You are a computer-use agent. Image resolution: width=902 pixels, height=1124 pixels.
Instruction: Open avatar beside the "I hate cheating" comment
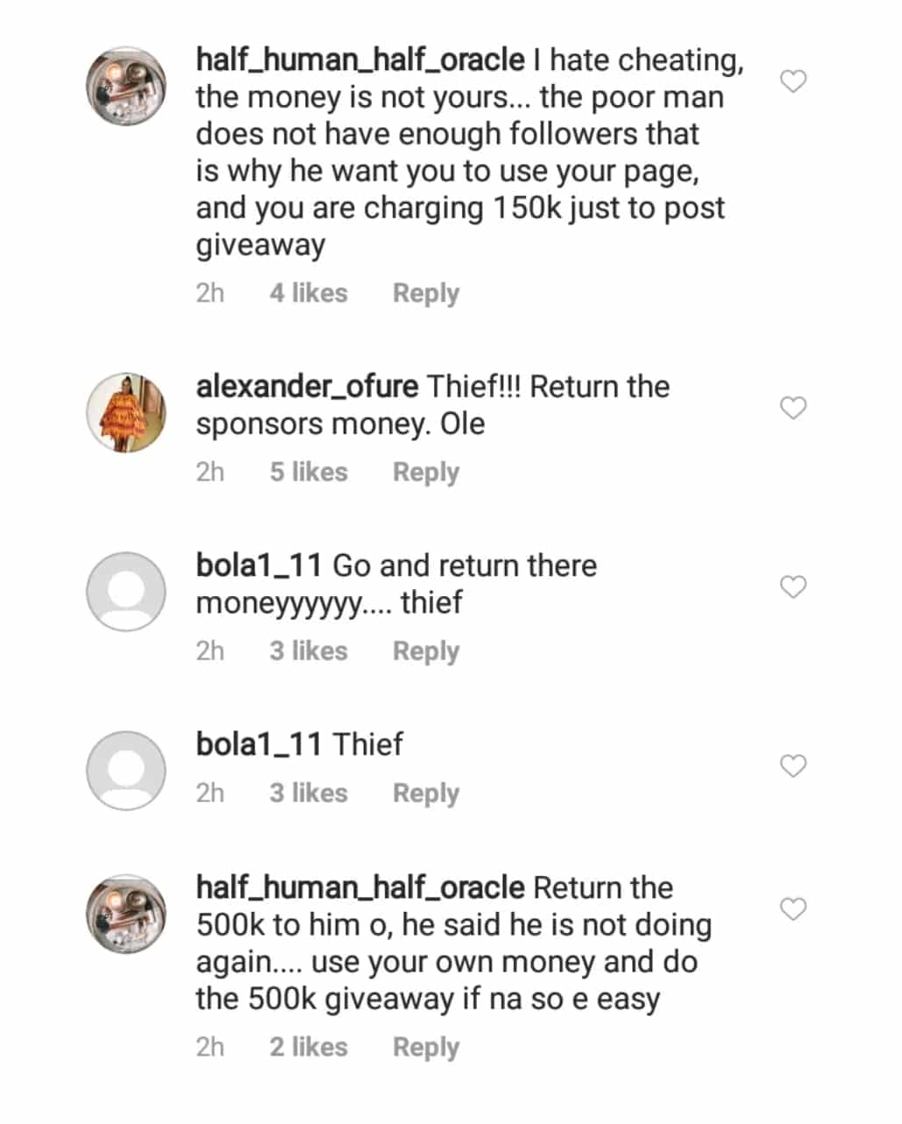point(126,87)
